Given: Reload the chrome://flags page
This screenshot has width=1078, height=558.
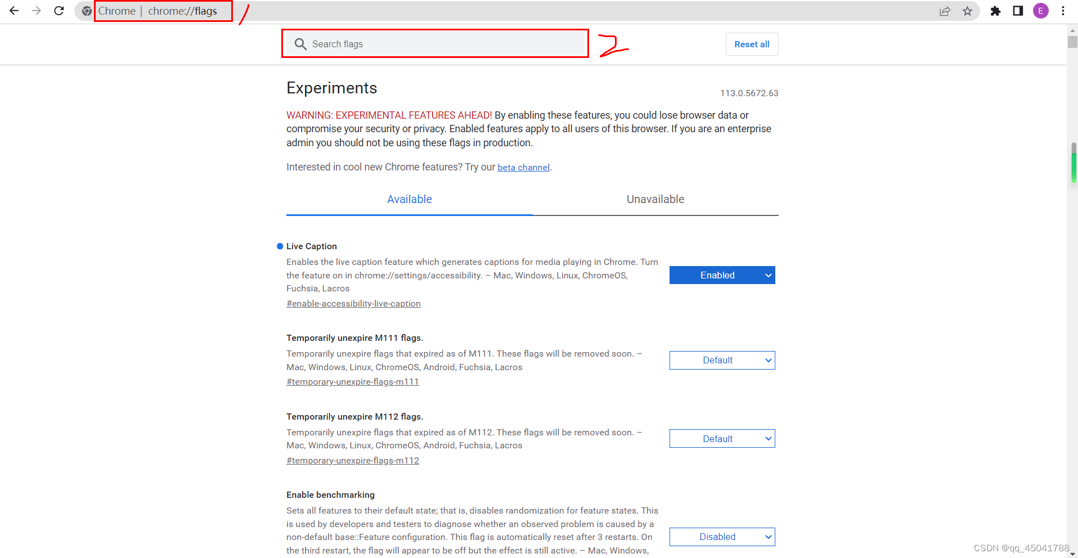Looking at the screenshot, I should tap(59, 11).
